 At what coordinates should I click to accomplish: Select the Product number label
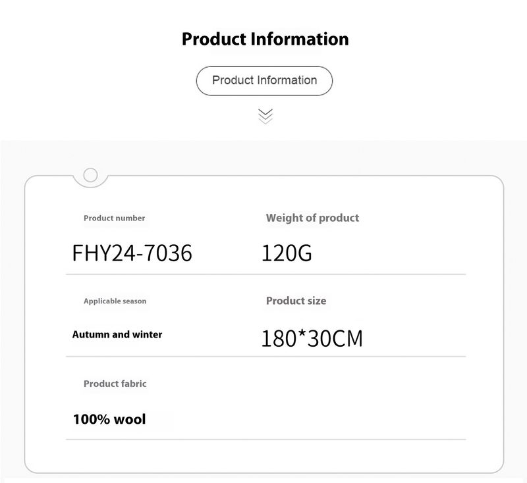click(114, 218)
